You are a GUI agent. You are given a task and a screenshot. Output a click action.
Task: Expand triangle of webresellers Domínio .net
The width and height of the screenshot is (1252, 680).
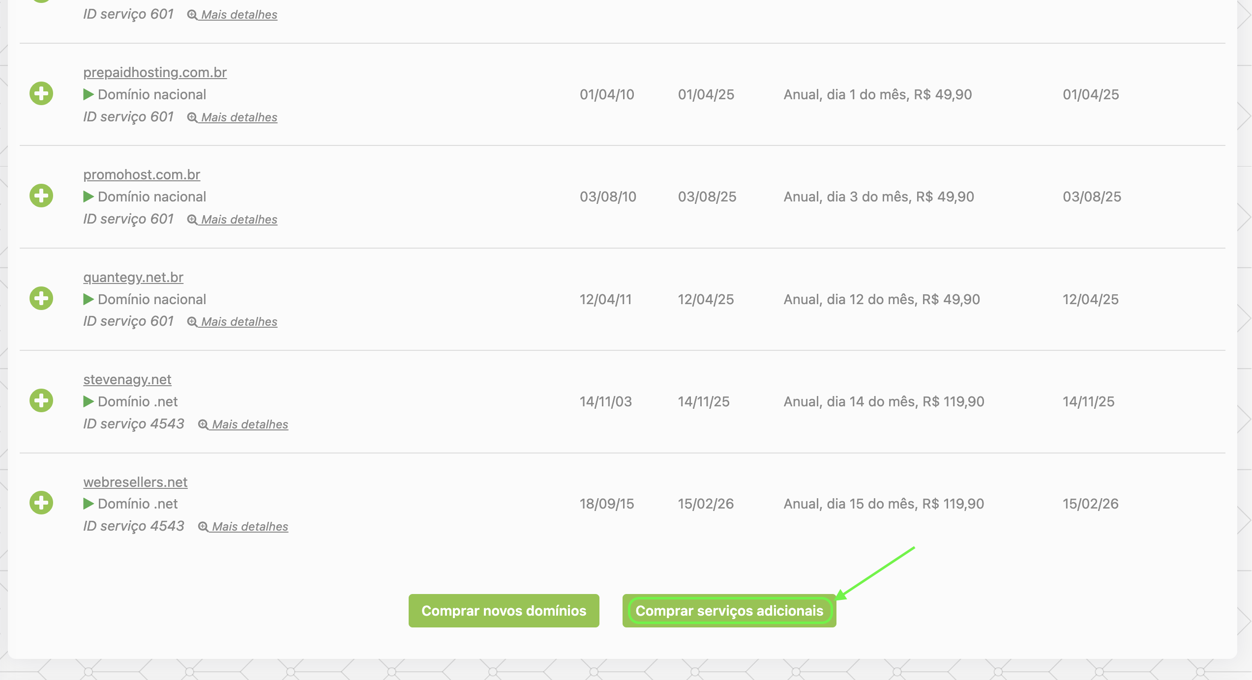coord(89,504)
